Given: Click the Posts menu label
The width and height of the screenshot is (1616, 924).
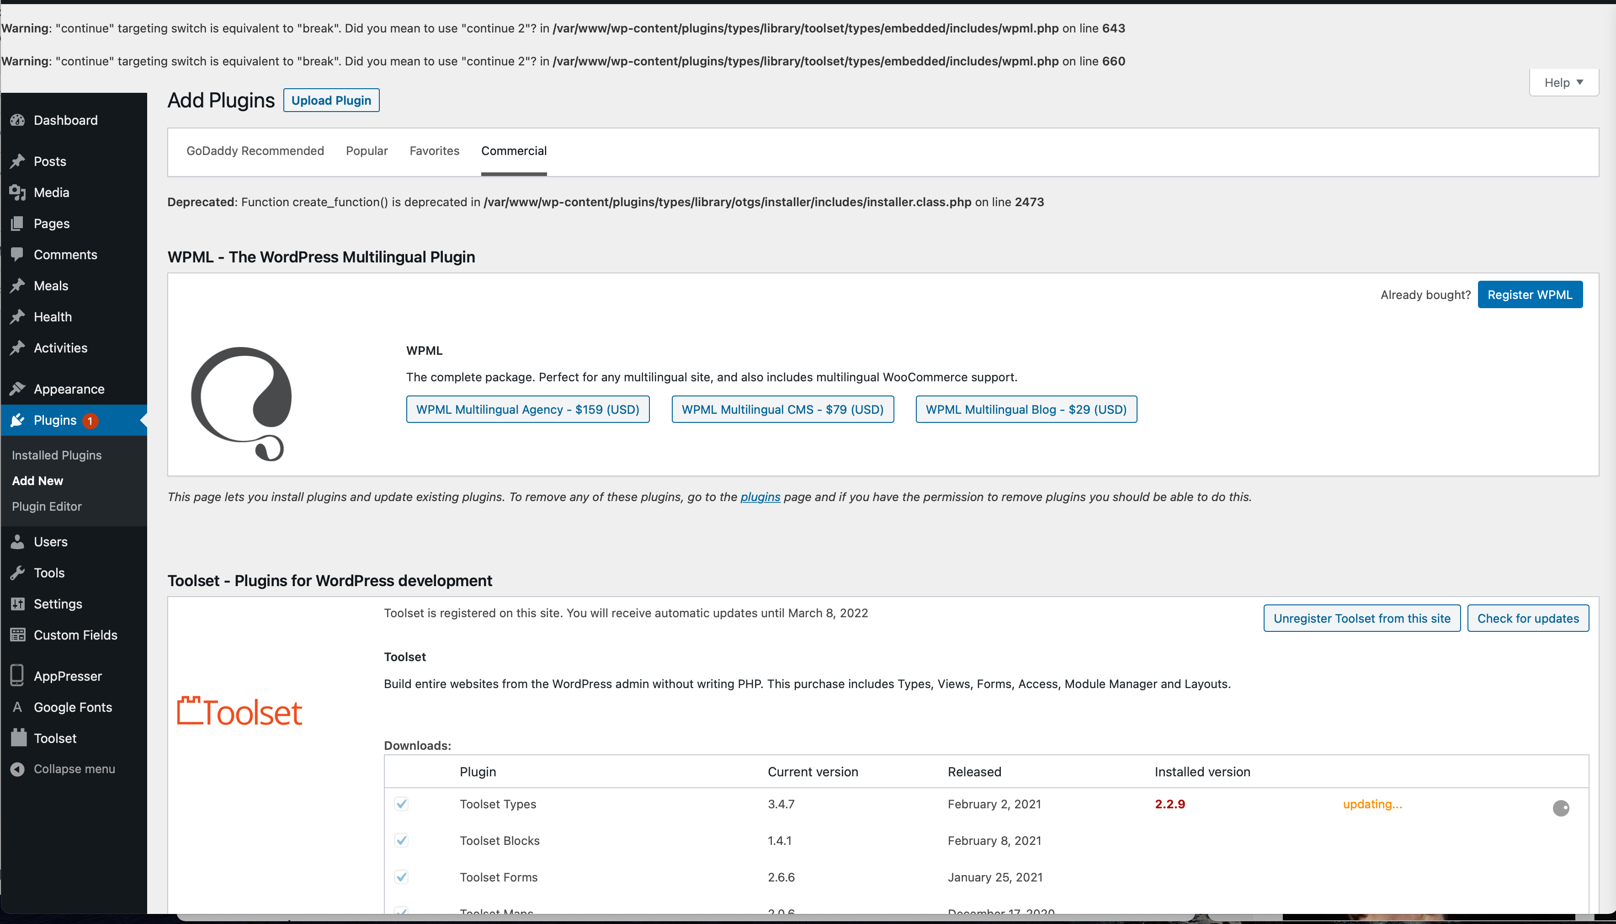Looking at the screenshot, I should tap(50, 161).
